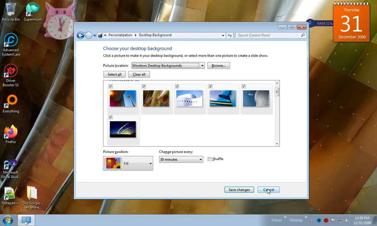The height and width of the screenshot is (226, 377).
Task: Click the Refresh icon beside address bar
Action: tap(230, 35)
